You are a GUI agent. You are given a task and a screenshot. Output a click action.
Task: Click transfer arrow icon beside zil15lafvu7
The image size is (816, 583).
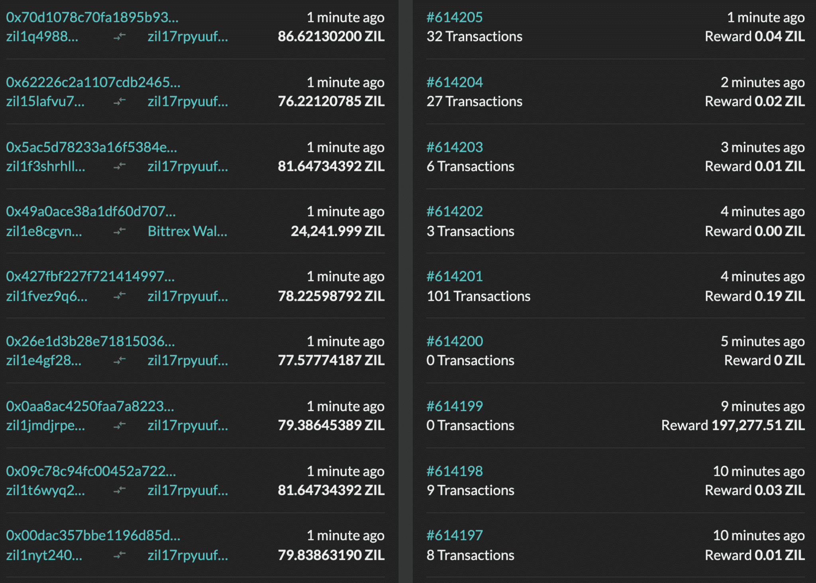click(120, 102)
